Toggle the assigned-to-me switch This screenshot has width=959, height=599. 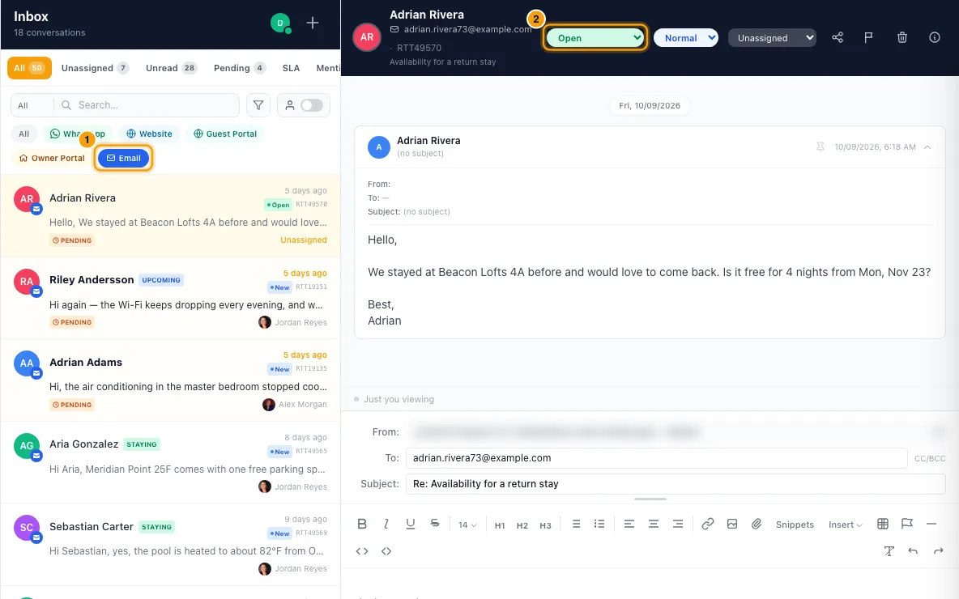(x=311, y=105)
